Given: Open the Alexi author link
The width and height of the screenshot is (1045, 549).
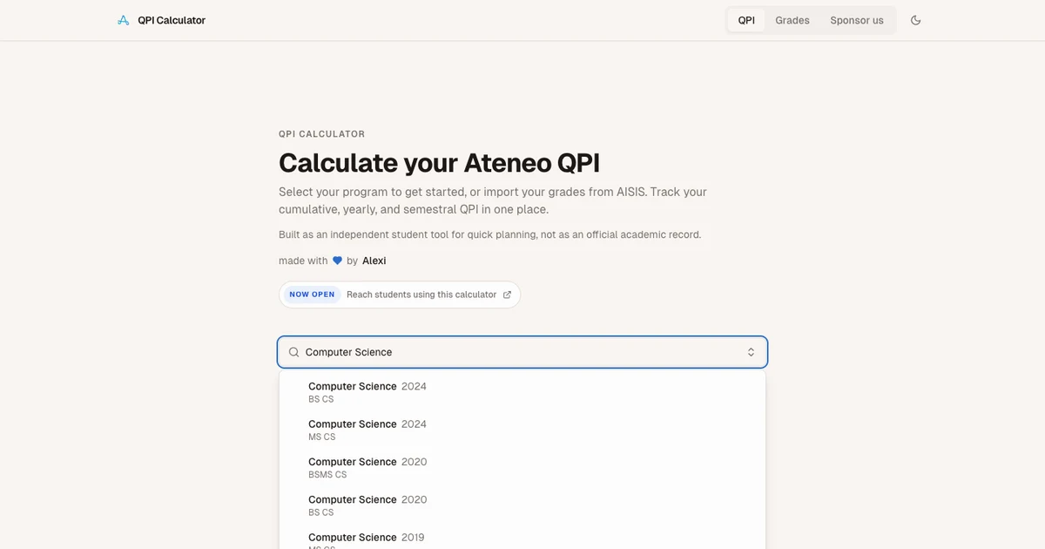Looking at the screenshot, I should click(374, 261).
